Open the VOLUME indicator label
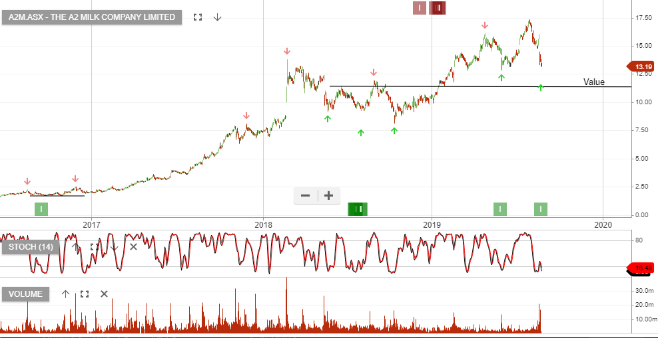The height and width of the screenshot is (338, 658). click(25, 294)
